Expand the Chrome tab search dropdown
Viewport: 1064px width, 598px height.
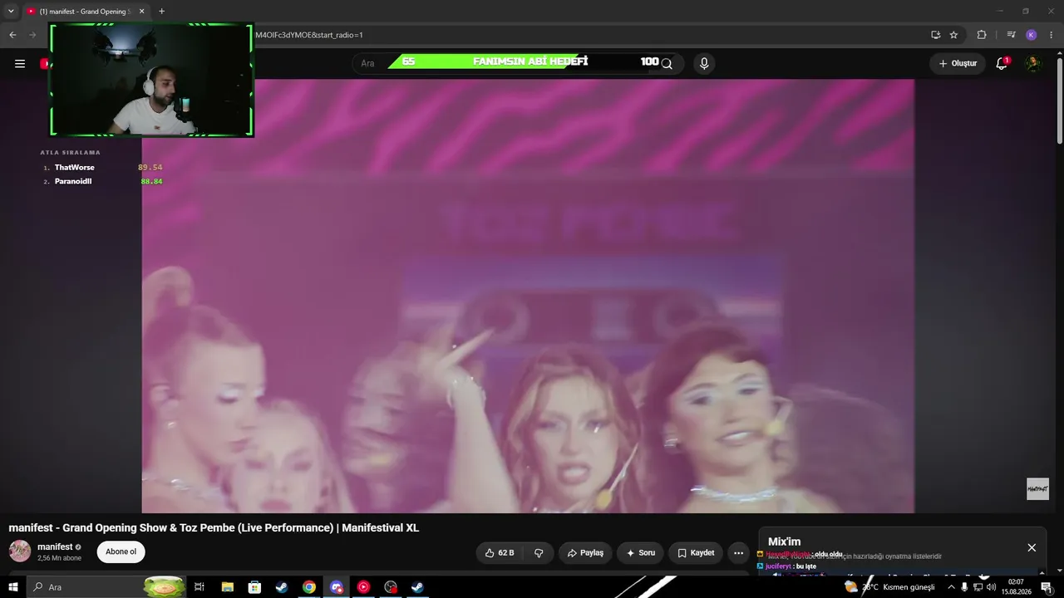[11, 12]
